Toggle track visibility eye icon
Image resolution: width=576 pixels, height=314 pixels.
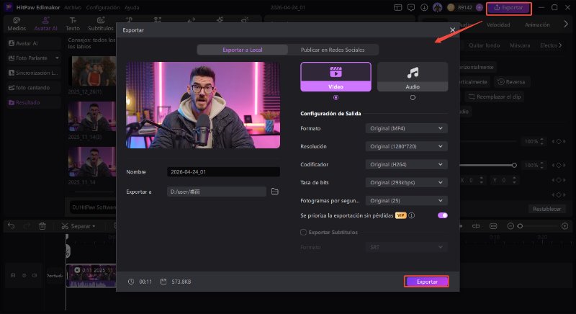24,275
